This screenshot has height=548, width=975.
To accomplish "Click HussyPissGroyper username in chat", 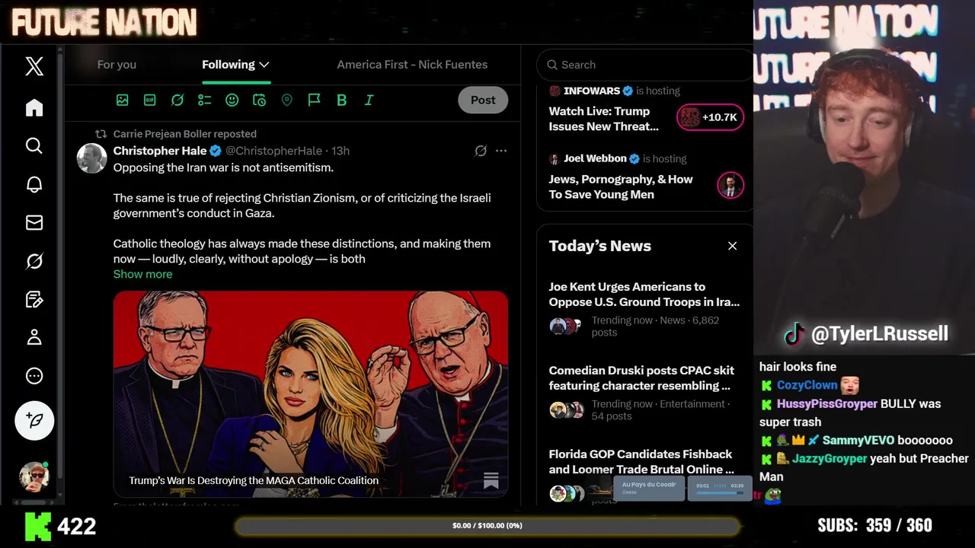I will tap(826, 403).
